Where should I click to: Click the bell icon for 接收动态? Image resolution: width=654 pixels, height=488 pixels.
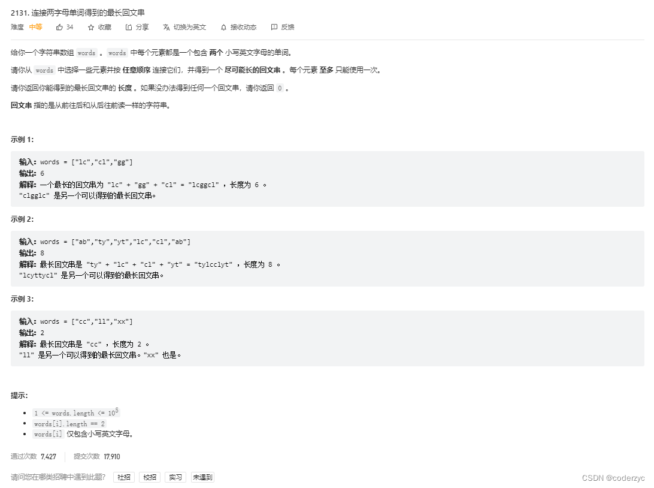coord(224,27)
